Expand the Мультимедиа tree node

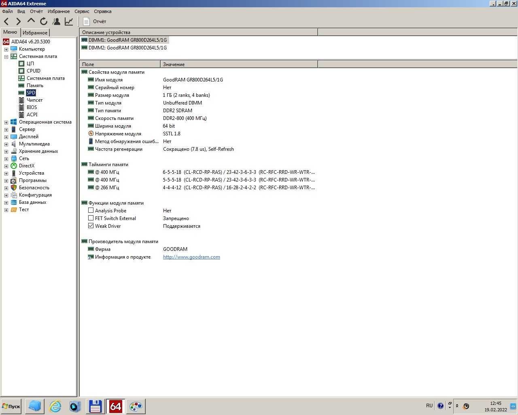[6, 144]
